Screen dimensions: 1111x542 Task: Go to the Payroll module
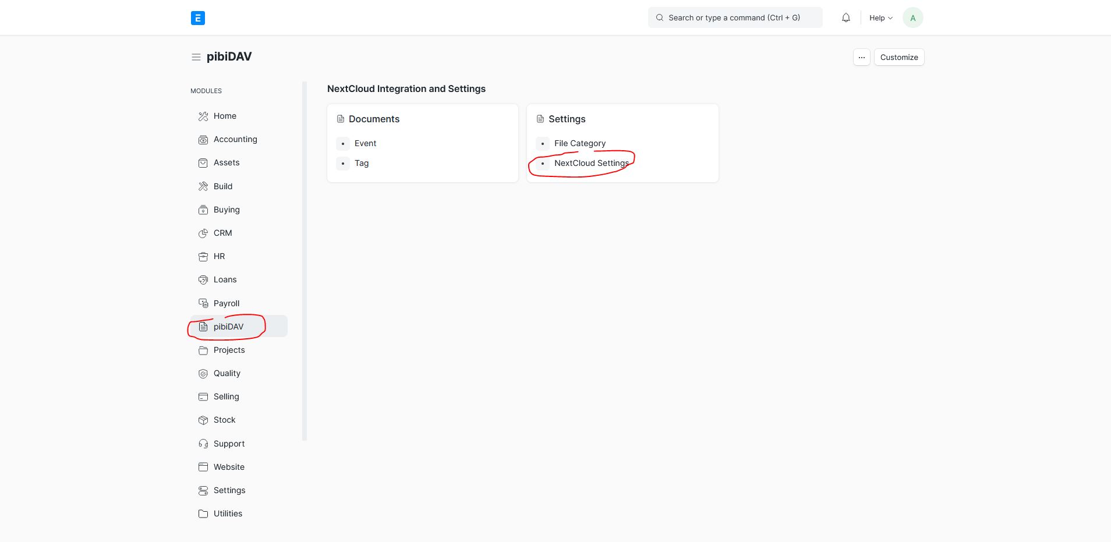pos(227,303)
